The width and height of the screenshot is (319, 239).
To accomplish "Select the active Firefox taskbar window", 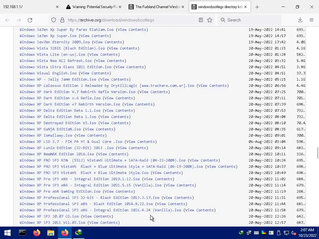I will [65, 233].
